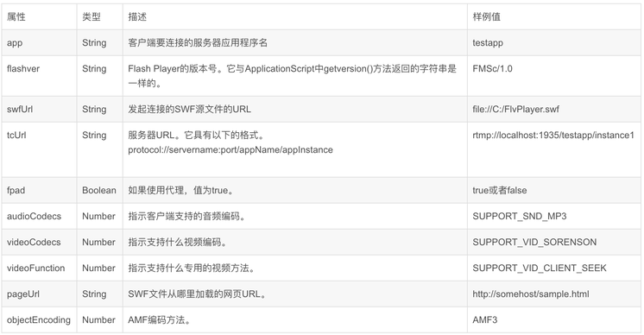Click the 'fpad' property cell
Screen dimensions: 644x335
click(x=39, y=190)
